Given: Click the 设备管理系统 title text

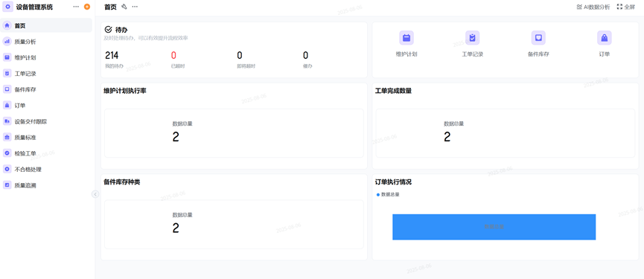Looking at the screenshot, I should 34,7.
